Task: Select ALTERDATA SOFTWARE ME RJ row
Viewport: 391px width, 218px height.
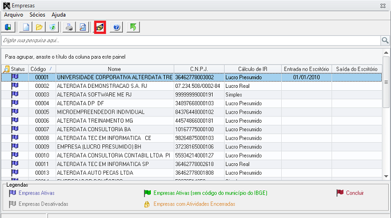Action: point(191,95)
